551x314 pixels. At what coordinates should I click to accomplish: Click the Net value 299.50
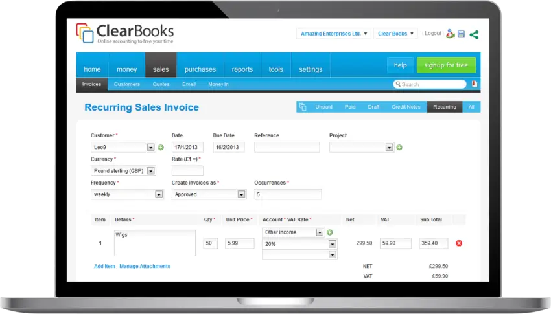coord(364,243)
